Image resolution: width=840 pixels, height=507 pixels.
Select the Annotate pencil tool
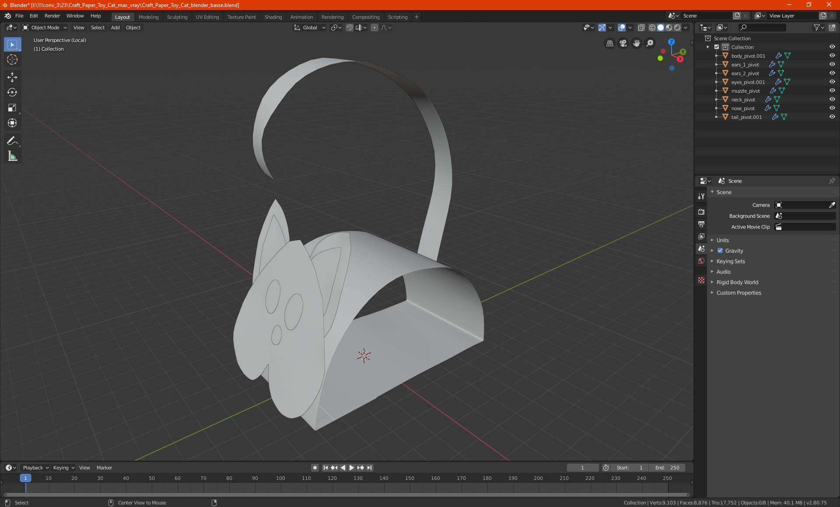(12, 141)
